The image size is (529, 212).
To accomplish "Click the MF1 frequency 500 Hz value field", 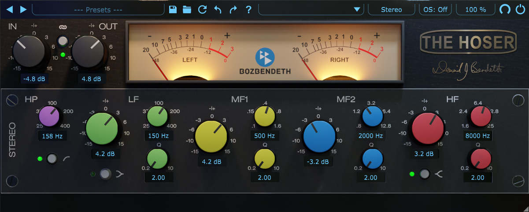I will coord(265,136).
